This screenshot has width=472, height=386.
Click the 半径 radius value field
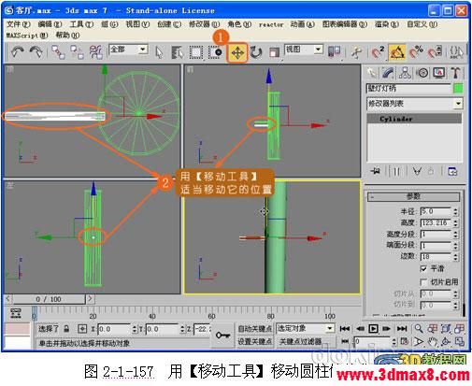tap(436, 211)
